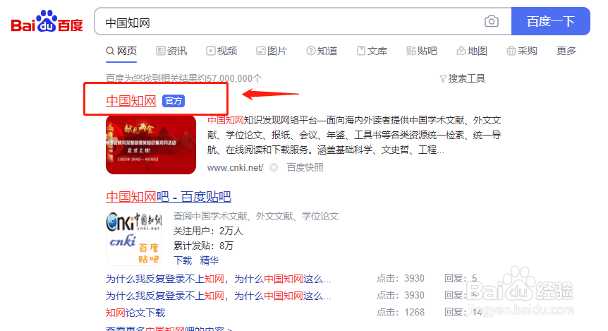The width and height of the screenshot is (608, 331).
Task: Select the 网页 tab
Action: pos(121,51)
